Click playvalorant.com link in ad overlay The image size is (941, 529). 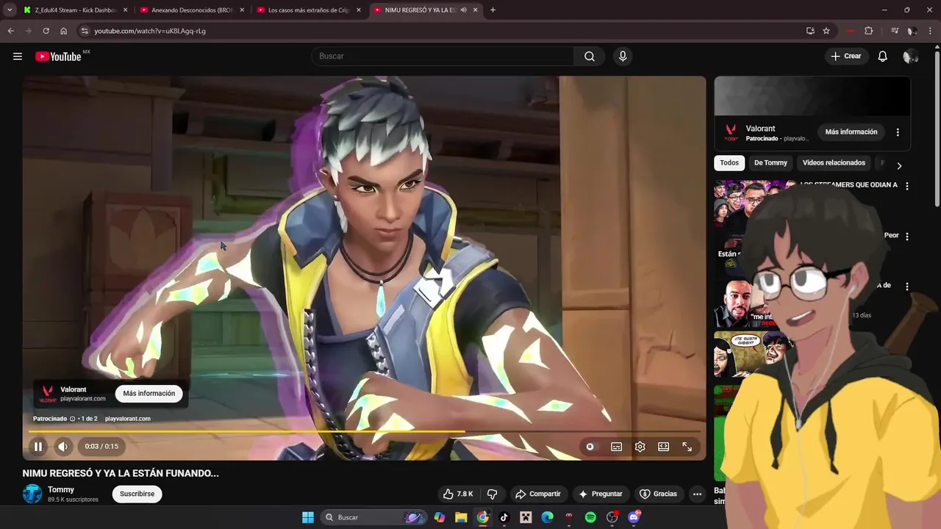point(128,419)
